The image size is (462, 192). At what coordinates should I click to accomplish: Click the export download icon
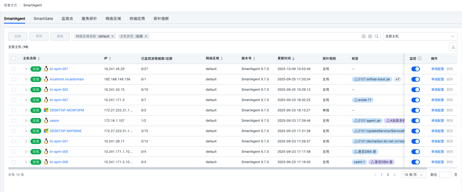(453, 47)
